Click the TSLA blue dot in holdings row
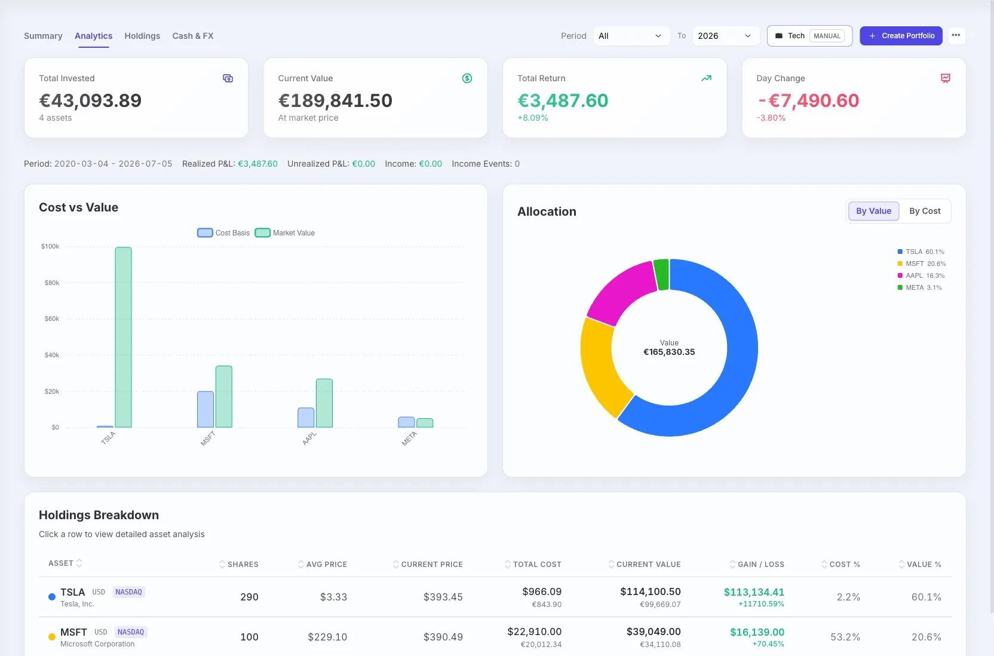Image resolution: width=994 pixels, height=656 pixels. pyautogui.click(x=52, y=597)
